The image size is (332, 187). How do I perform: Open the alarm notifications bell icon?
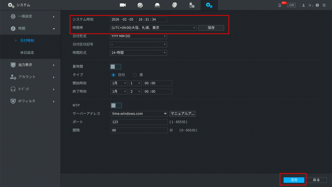click(279, 5)
